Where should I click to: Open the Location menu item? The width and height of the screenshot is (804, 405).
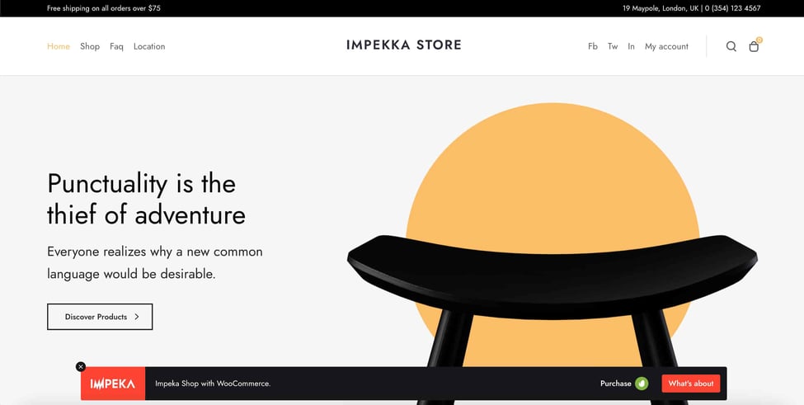coord(149,47)
